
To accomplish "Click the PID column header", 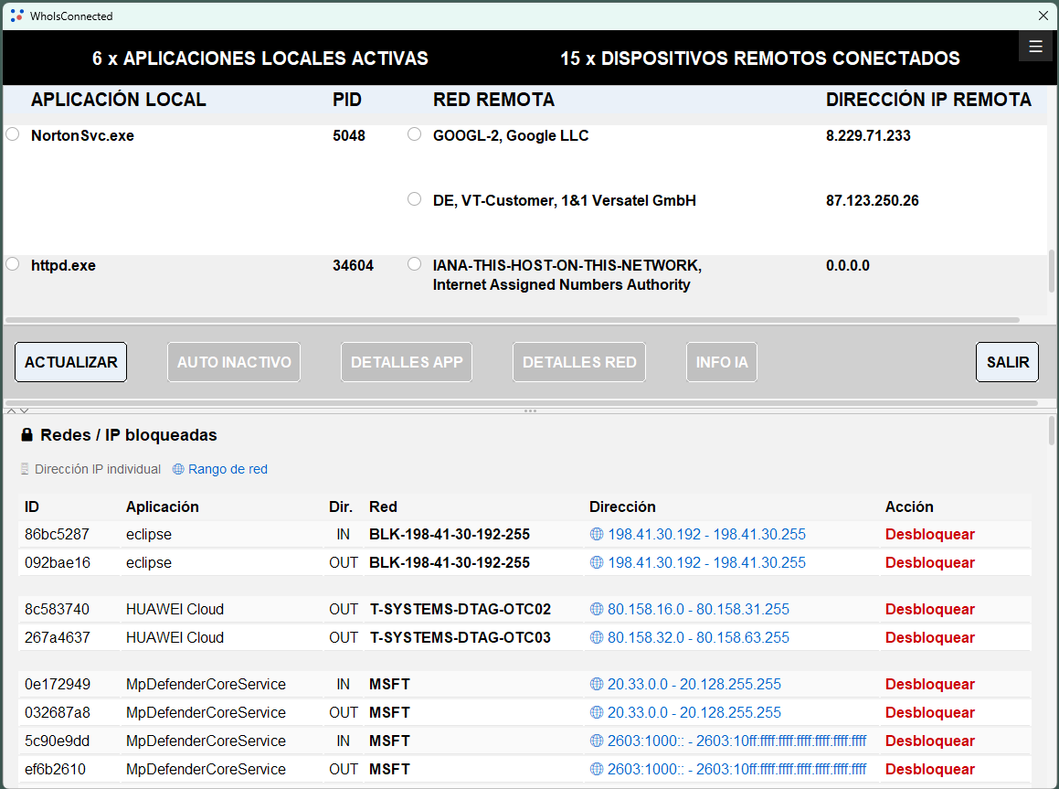I will [x=347, y=100].
